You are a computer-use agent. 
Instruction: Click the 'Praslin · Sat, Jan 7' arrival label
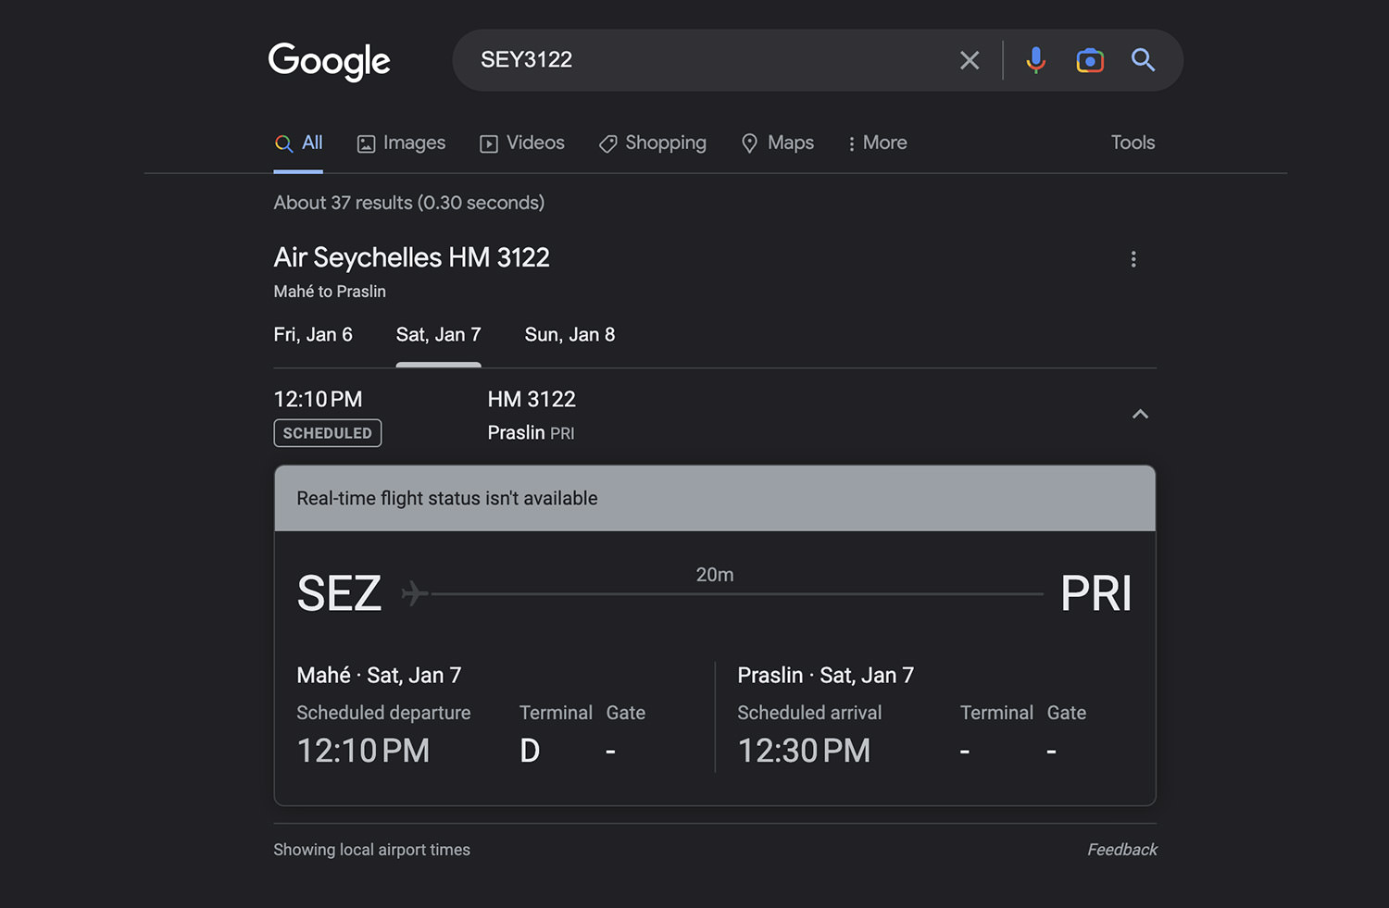(x=825, y=676)
